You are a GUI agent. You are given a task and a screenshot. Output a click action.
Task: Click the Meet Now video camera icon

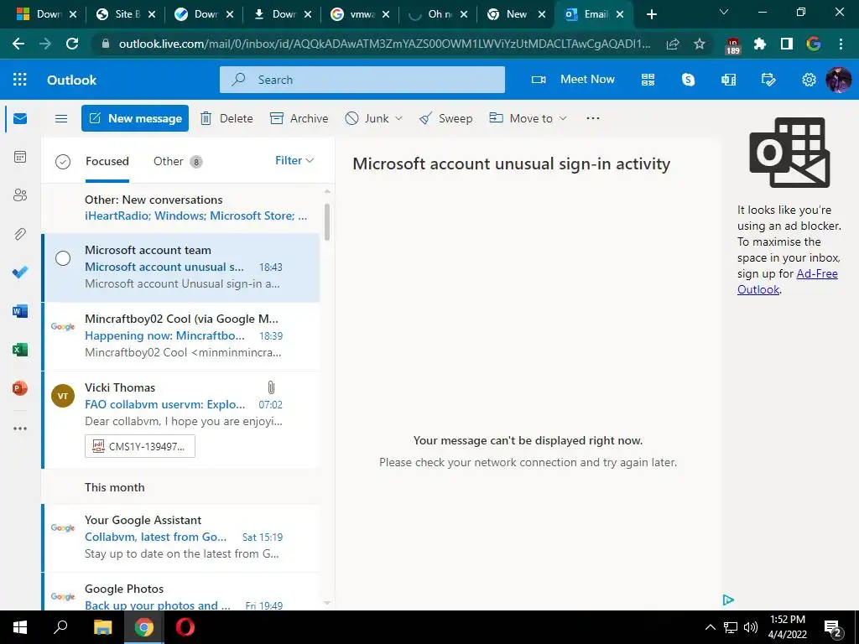click(x=539, y=80)
